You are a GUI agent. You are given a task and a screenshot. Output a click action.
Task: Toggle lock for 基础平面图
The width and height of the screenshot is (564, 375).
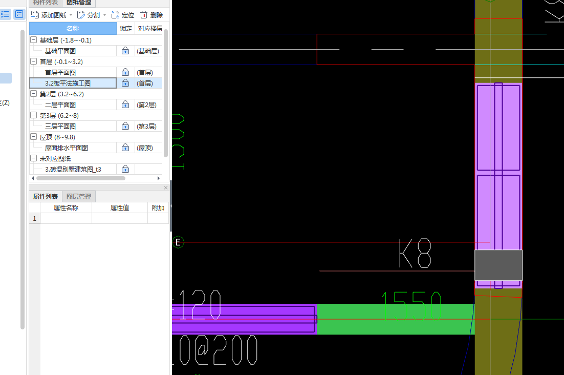coord(125,51)
